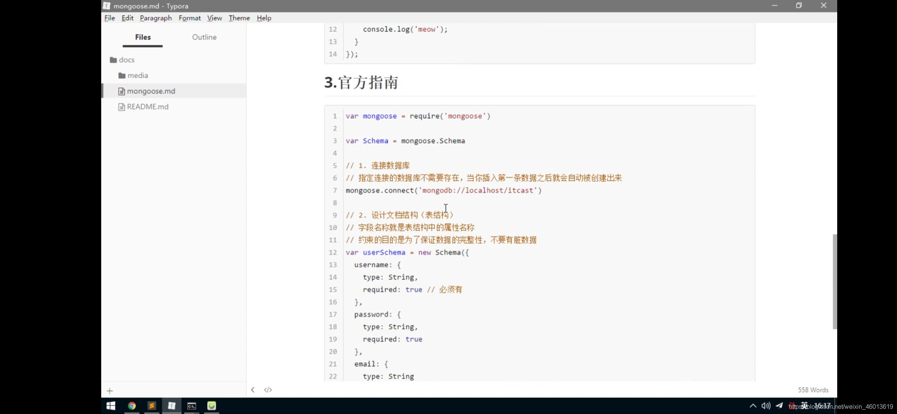Click the add new file button

pyautogui.click(x=110, y=390)
